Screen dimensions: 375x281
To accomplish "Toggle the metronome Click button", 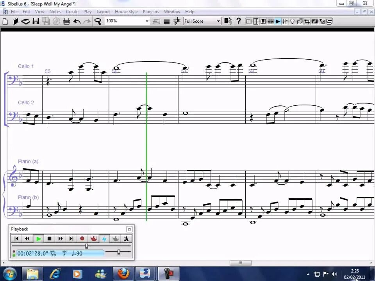I will [x=126, y=238].
